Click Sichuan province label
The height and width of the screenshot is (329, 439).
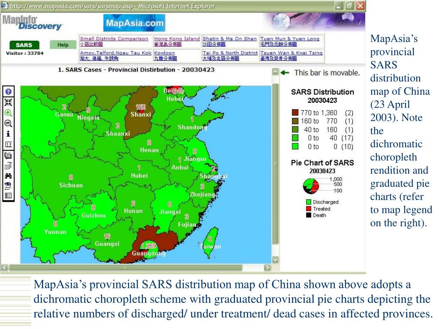pos(71,185)
